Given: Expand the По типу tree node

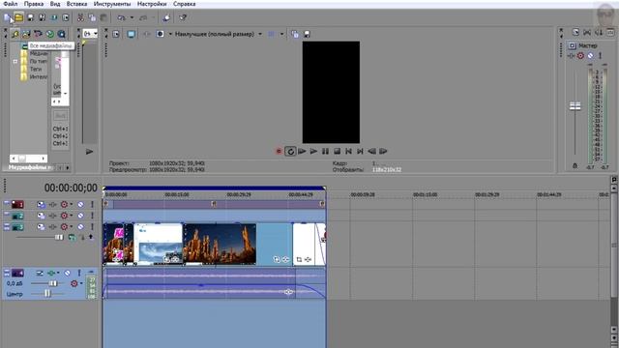Looking at the screenshot, I should point(15,62).
